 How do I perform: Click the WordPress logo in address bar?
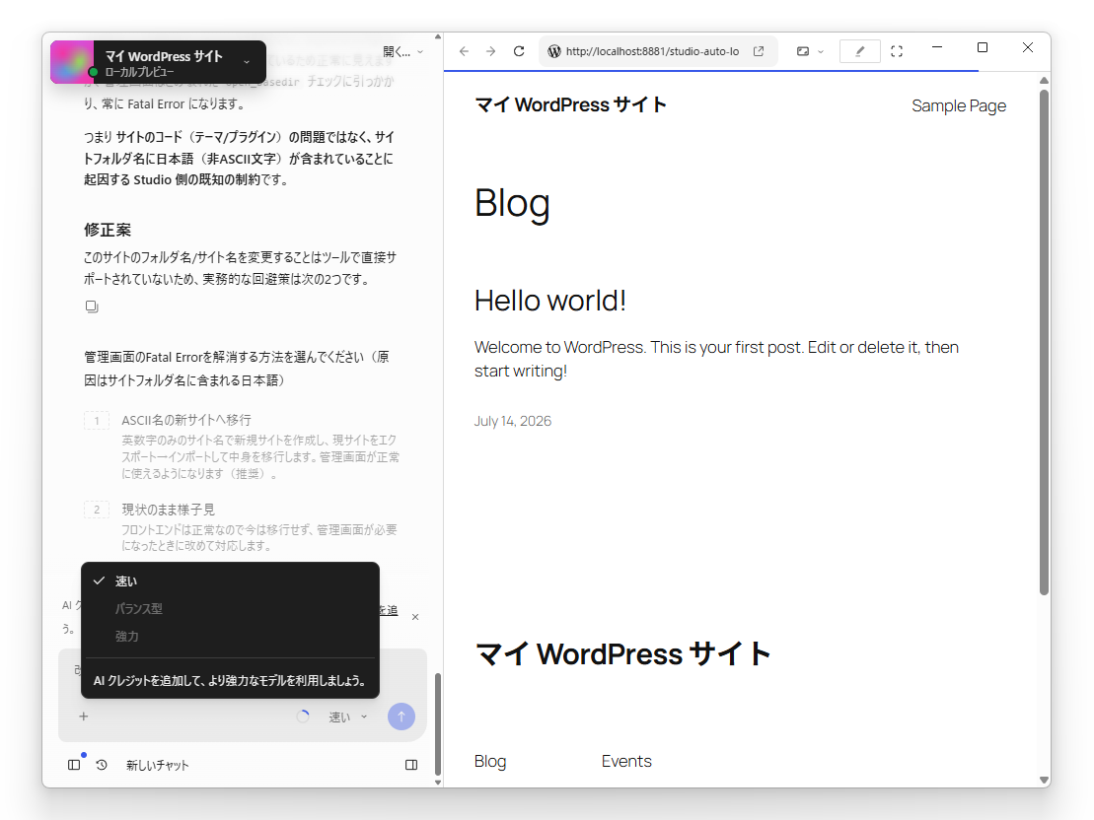[x=554, y=51]
